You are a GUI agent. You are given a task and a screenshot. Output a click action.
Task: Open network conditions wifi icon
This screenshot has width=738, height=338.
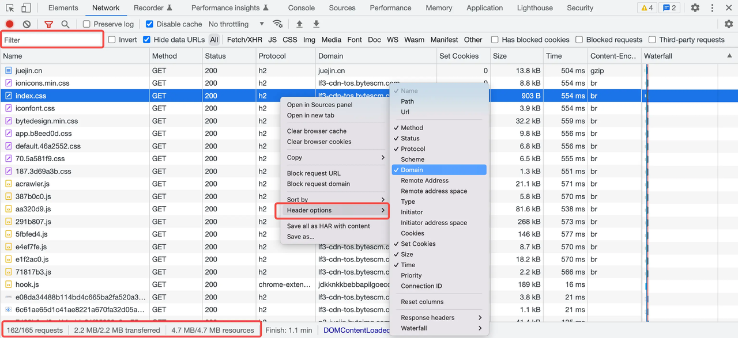pos(278,24)
